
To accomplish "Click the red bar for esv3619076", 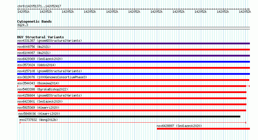I will pyautogui.click(x=133, y=80).
